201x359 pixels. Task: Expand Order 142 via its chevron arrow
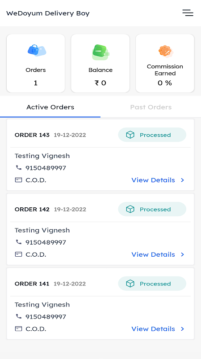(182, 254)
